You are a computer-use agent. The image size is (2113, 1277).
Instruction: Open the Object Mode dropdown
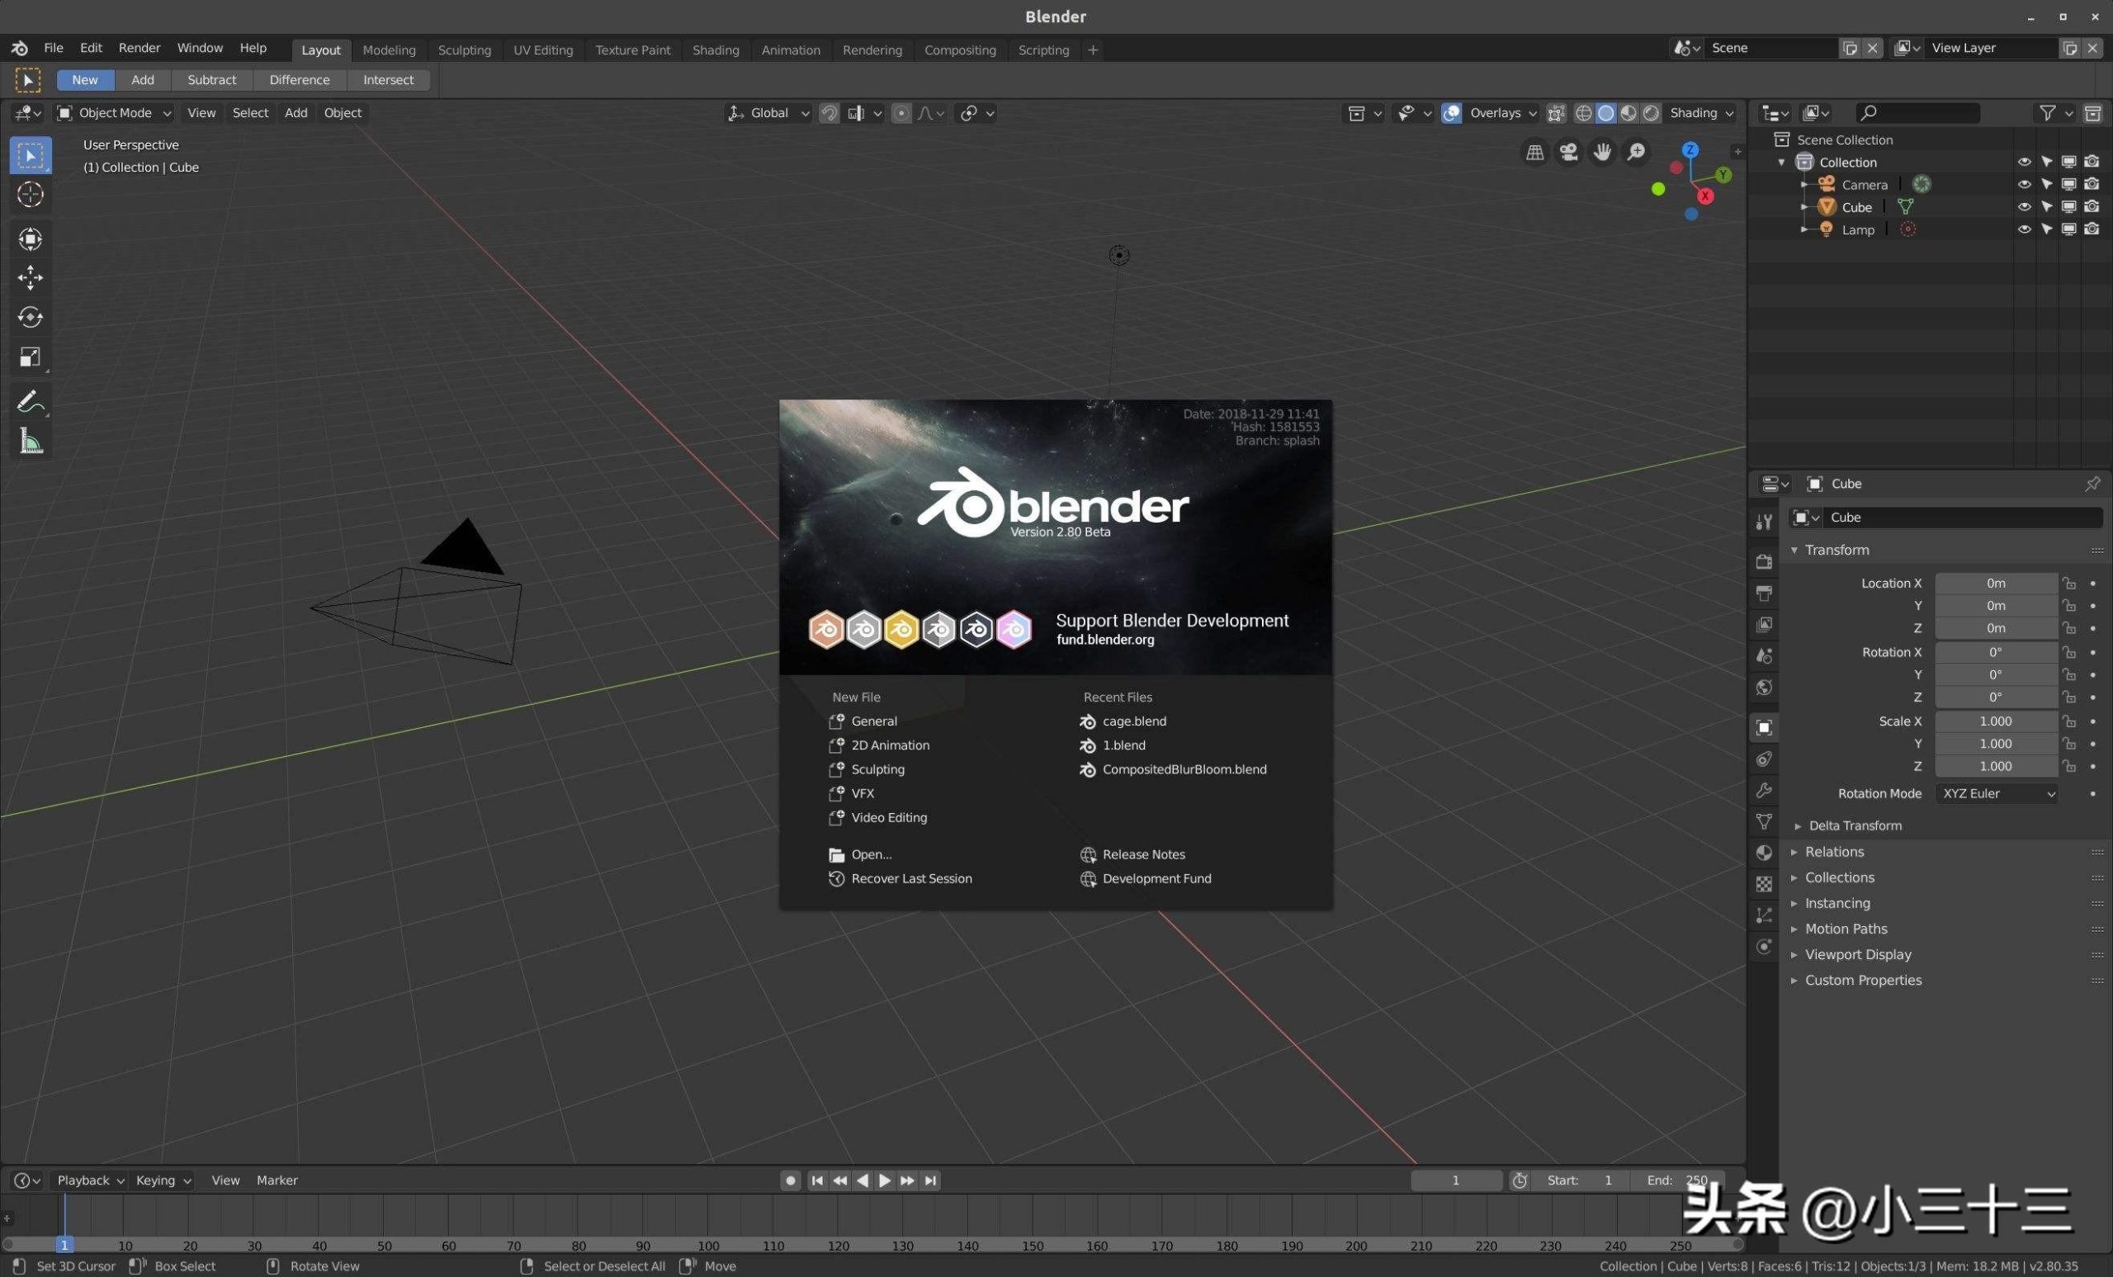pyautogui.click(x=114, y=113)
